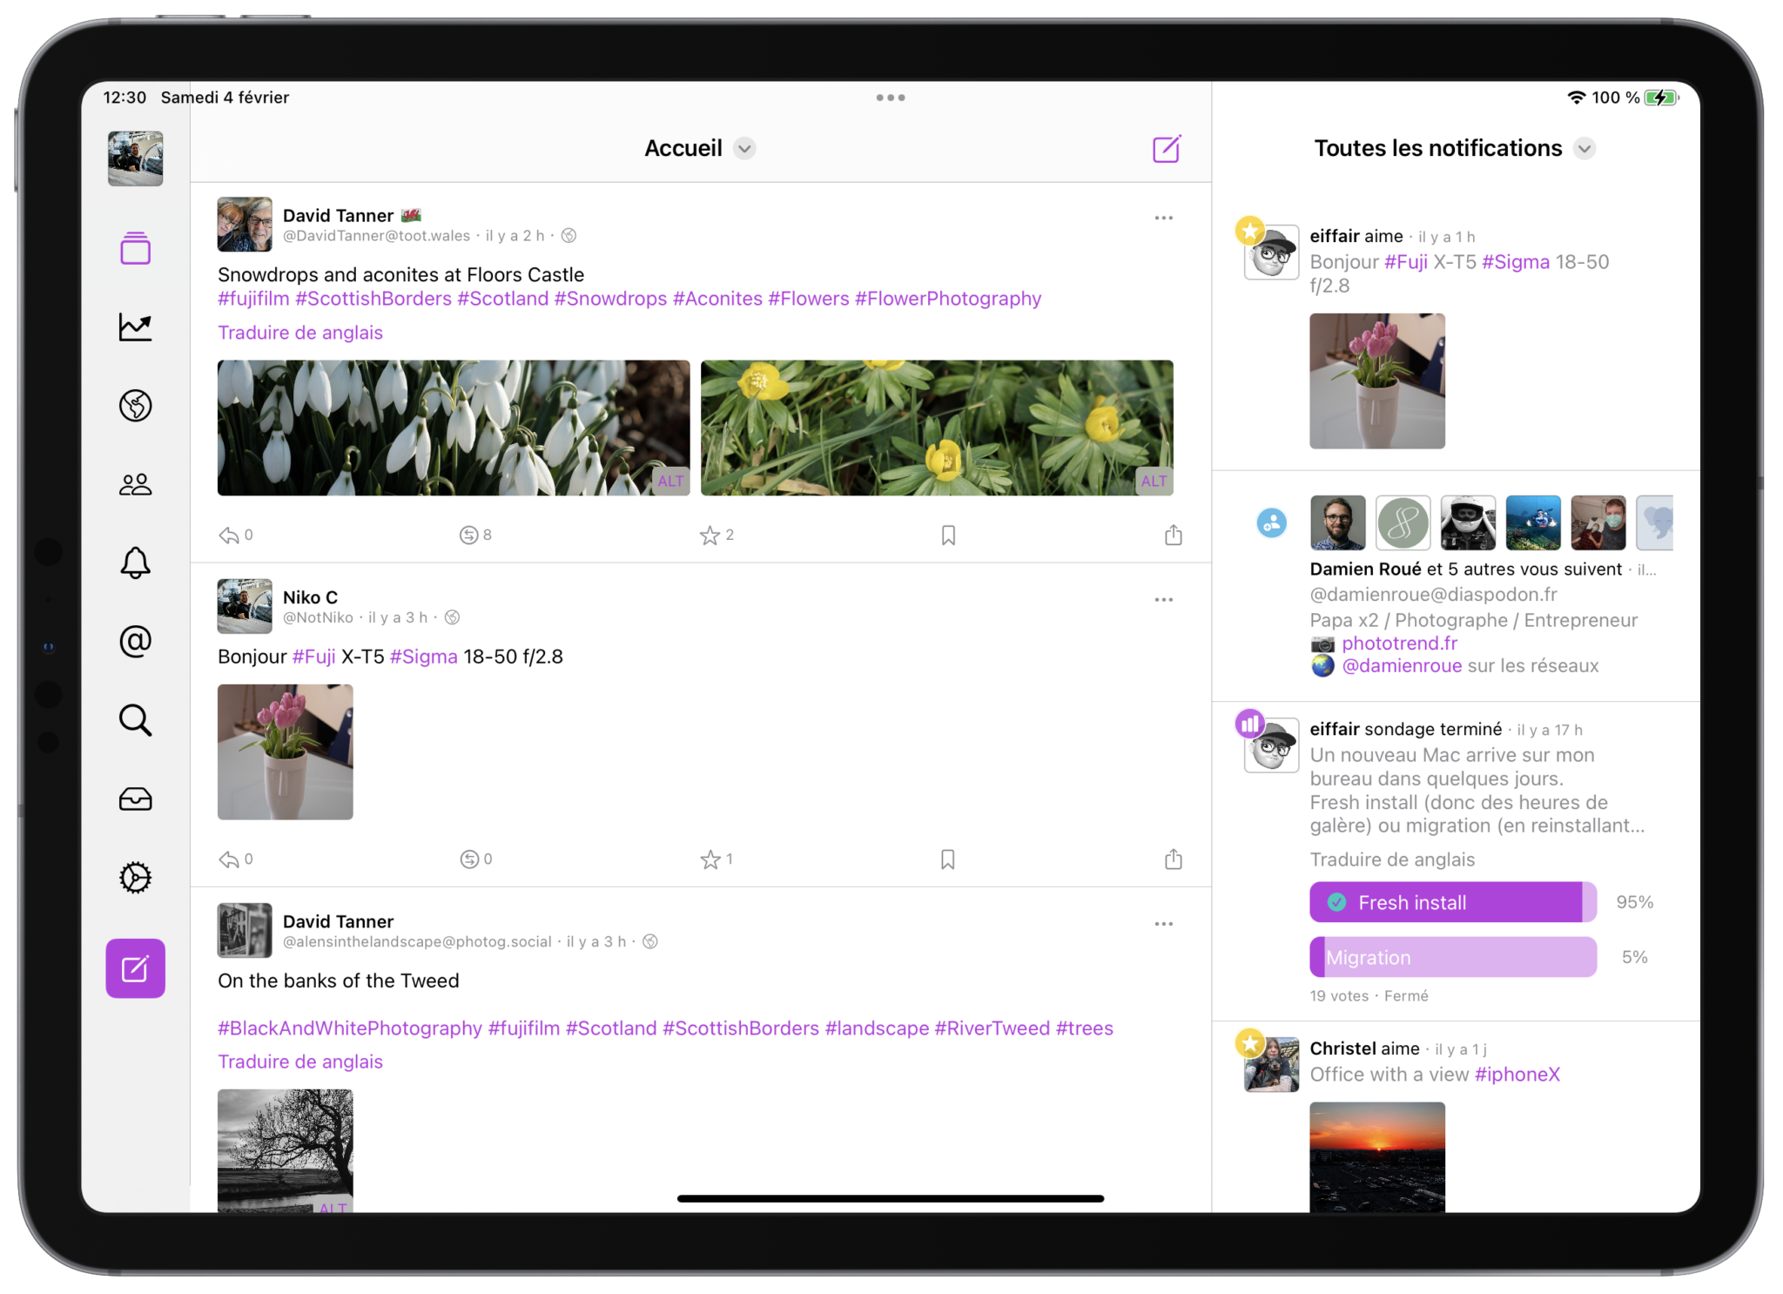Open mentions at-sign icon
Screen dimensions: 1783x1294
(135, 641)
